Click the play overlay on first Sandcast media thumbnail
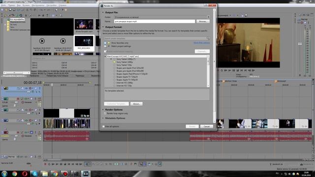The image size is (315, 177). (x=42, y=41)
